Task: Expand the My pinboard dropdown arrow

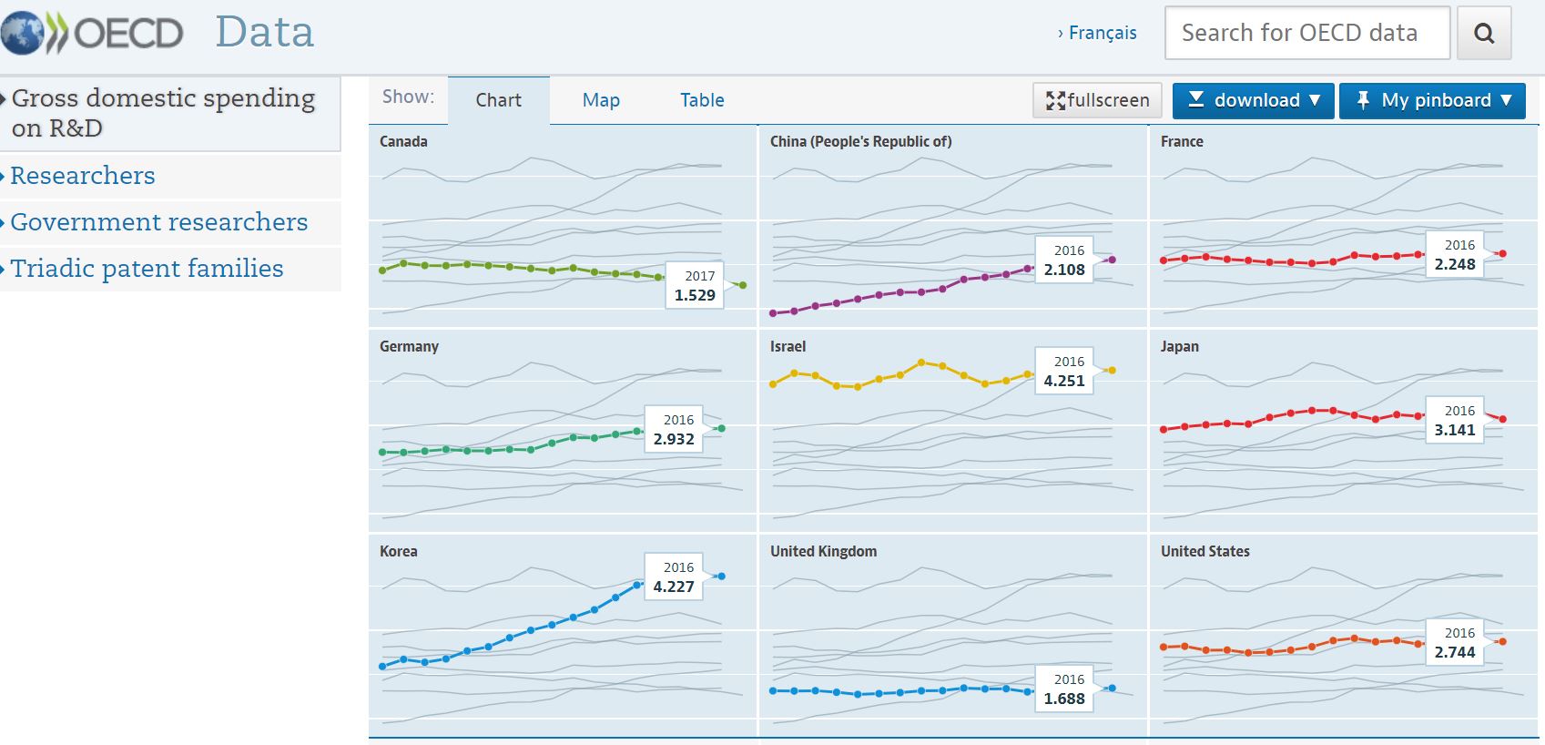Action: coord(1506,100)
